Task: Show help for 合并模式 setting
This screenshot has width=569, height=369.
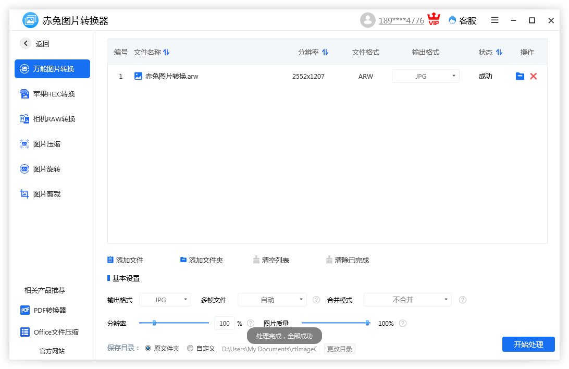Action: click(462, 300)
